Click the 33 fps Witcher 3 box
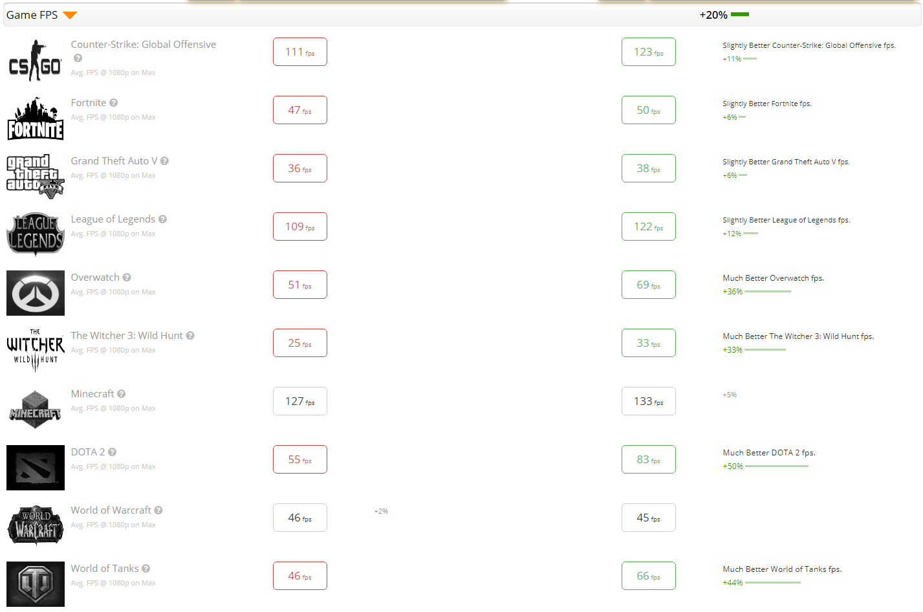Image resolution: width=923 pixels, height=612 pixels. pos(649,343)
